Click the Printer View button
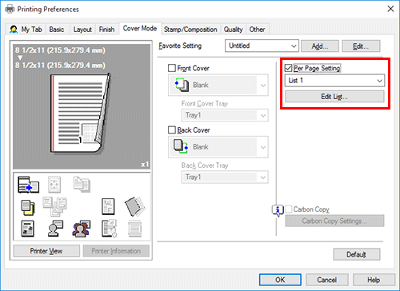 (46, 251)
